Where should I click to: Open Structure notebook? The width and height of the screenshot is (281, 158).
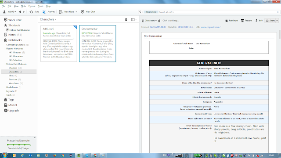pyautogui.click(x=14, y=79)
